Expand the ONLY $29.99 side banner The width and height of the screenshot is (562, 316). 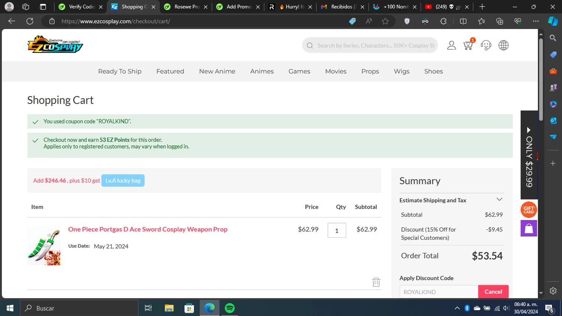[x=529, y=155]
